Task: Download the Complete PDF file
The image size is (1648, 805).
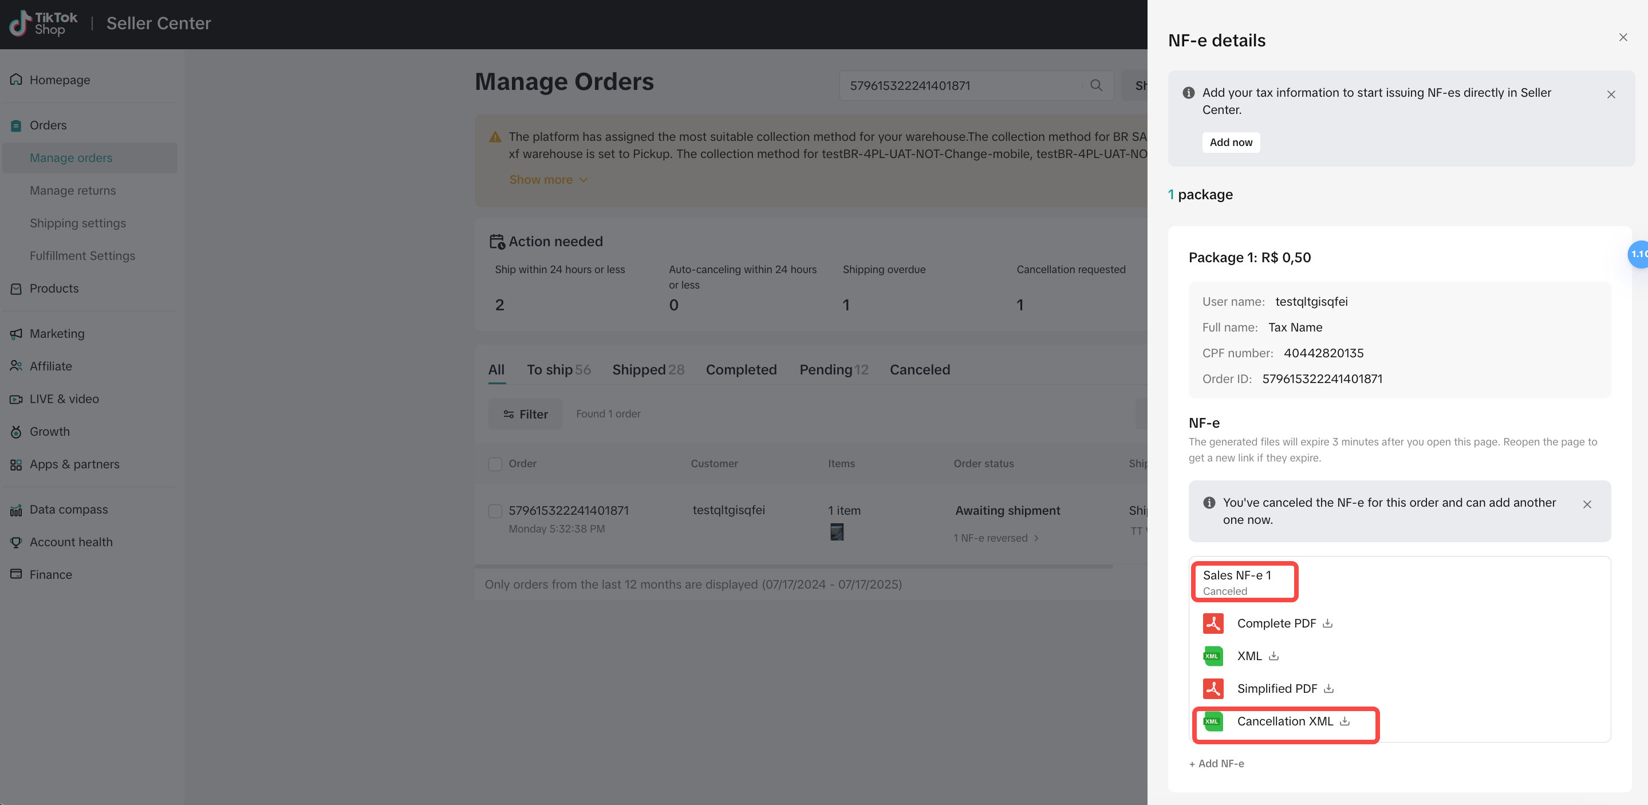Action: pos(1327,624)
